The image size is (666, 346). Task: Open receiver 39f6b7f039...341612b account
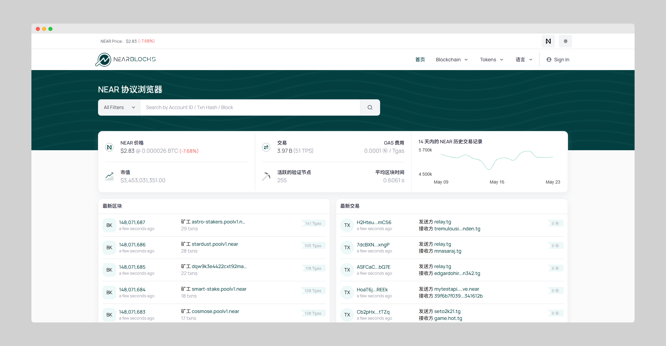coord(458,296)
